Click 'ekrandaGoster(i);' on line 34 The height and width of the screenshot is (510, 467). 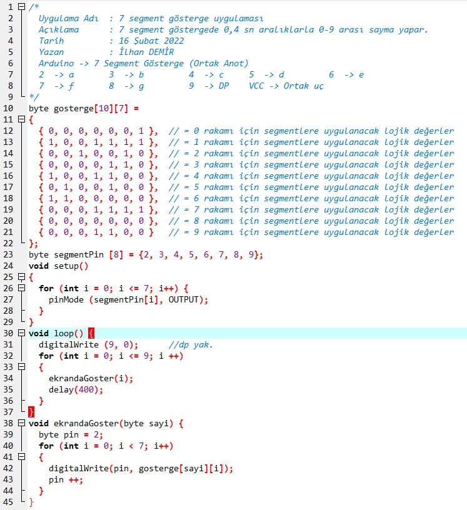coord(91,378)
